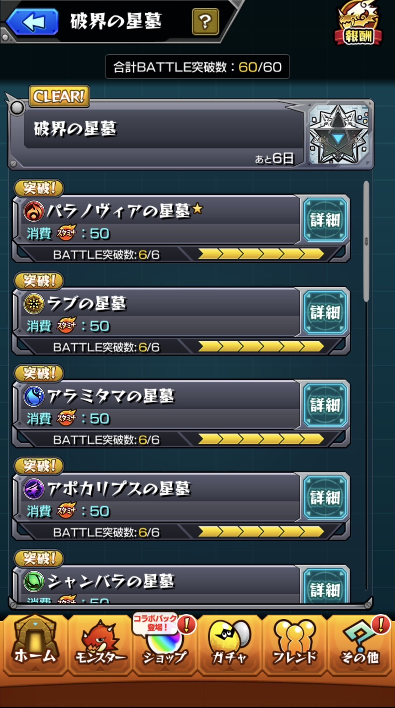Select the blue water icon beside アラミタマ
395x708 pixels.
click(x=34, y=396)
